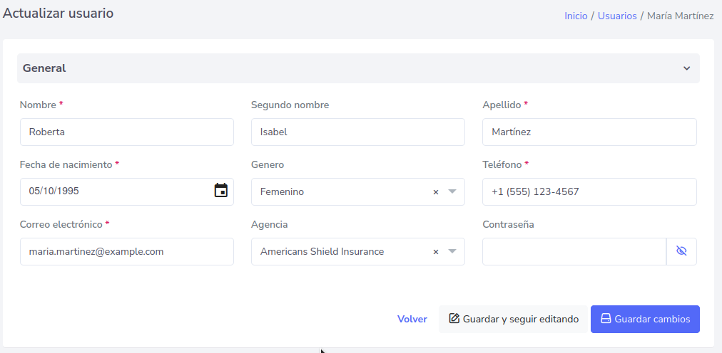This screenshot has height=353, width=722.
Task: Click the General section header title
Action: click(44, 68)
